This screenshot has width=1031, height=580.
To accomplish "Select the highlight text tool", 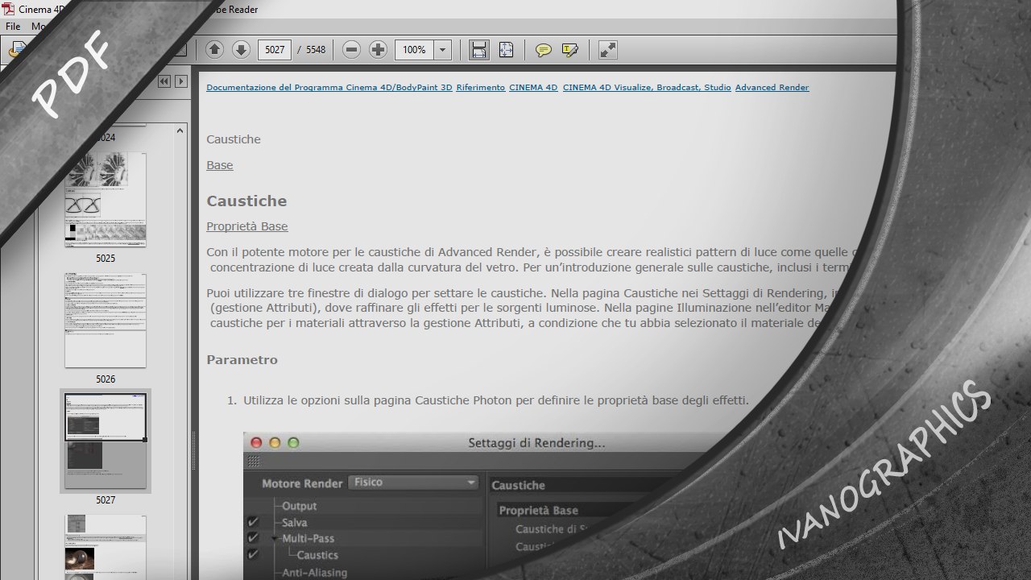I will (570, 50).
